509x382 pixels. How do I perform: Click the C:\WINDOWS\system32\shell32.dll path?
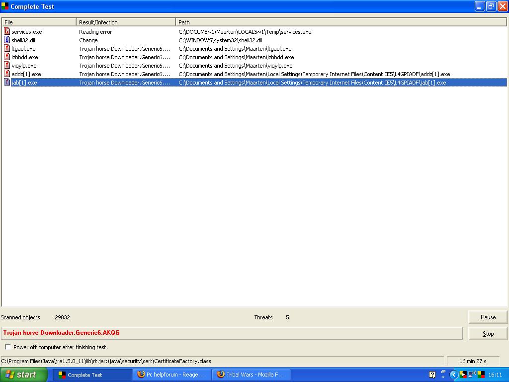pos(220,40)
